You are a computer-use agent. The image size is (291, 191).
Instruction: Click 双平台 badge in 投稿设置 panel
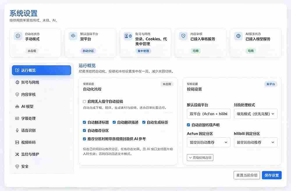[x=271, y=84]
